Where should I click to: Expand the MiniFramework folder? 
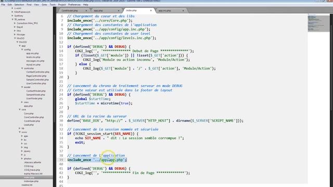[12, 12]
